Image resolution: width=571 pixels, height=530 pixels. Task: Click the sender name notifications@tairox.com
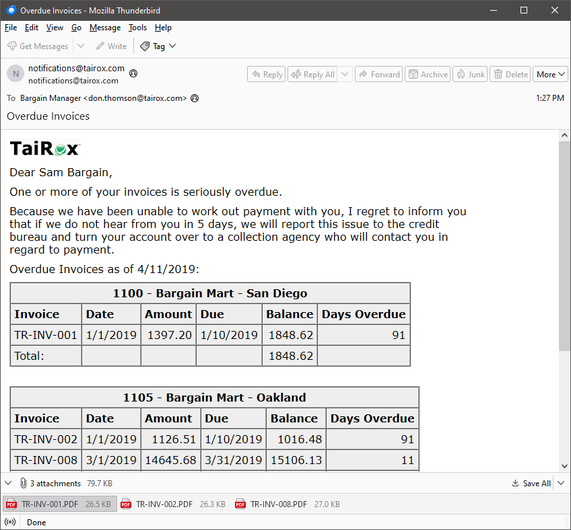click(77, 69)
